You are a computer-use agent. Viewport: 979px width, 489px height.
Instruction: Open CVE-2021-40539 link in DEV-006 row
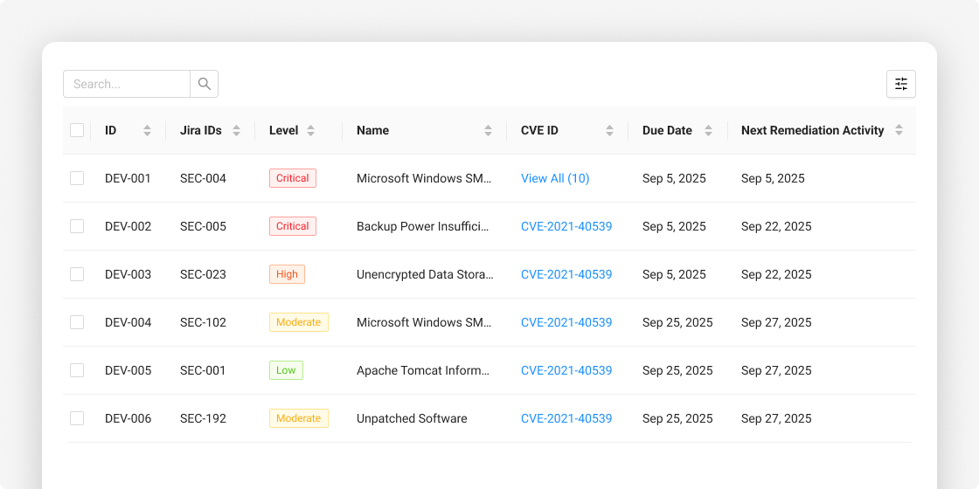pos(566,418)
